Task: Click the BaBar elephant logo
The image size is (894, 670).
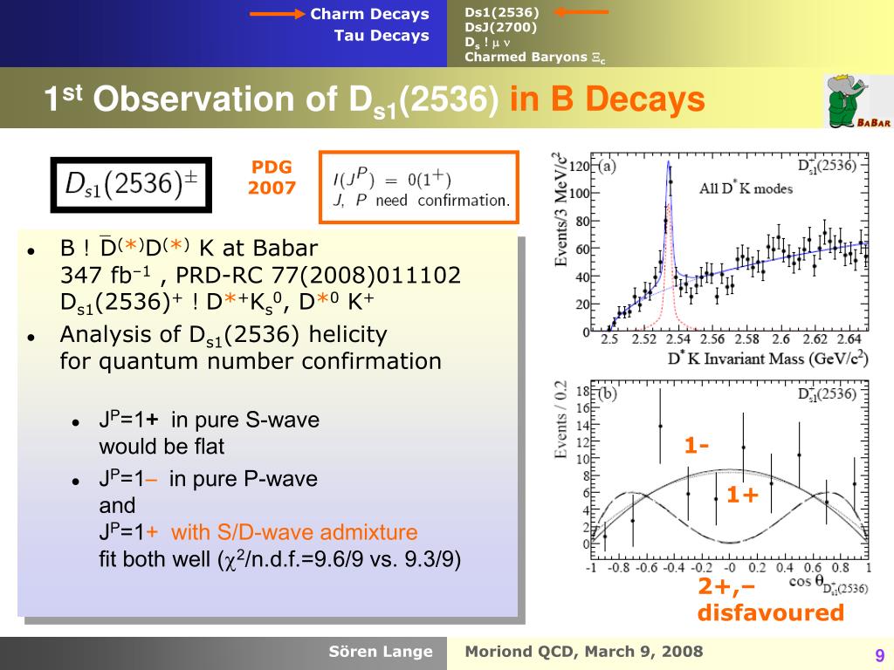Action: 858,100
